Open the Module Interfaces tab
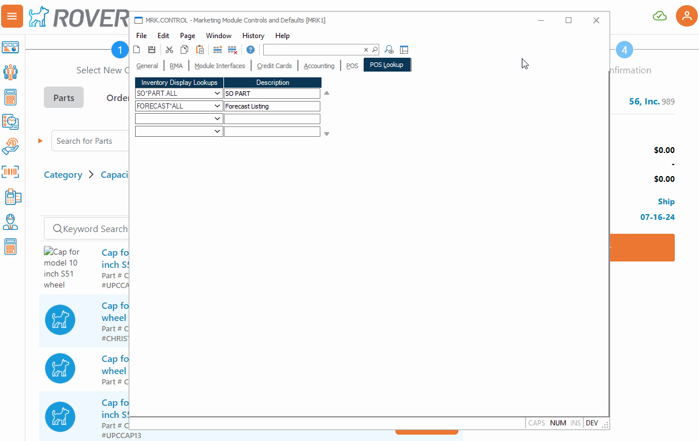The width and height of the screenshot is (699, 441). [219, 66]
